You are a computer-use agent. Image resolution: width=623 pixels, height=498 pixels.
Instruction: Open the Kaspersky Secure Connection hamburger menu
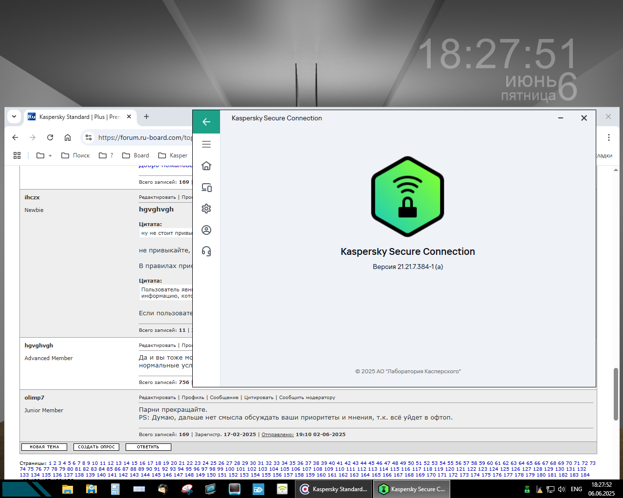pos(206,144)
